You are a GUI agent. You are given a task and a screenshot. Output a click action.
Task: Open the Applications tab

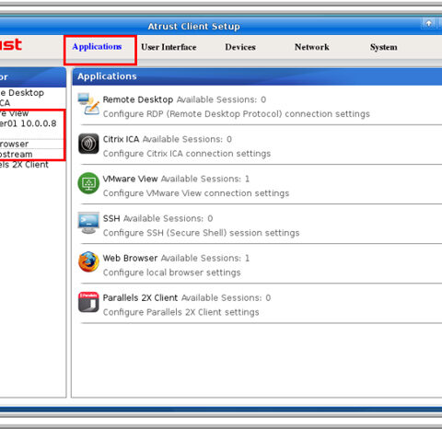97,47
